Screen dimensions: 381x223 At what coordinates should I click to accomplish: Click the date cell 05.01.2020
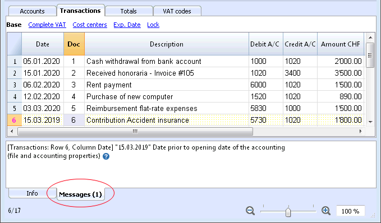click(43, 61)
